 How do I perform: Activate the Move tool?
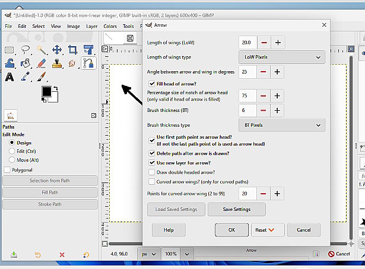pos(57,50)
